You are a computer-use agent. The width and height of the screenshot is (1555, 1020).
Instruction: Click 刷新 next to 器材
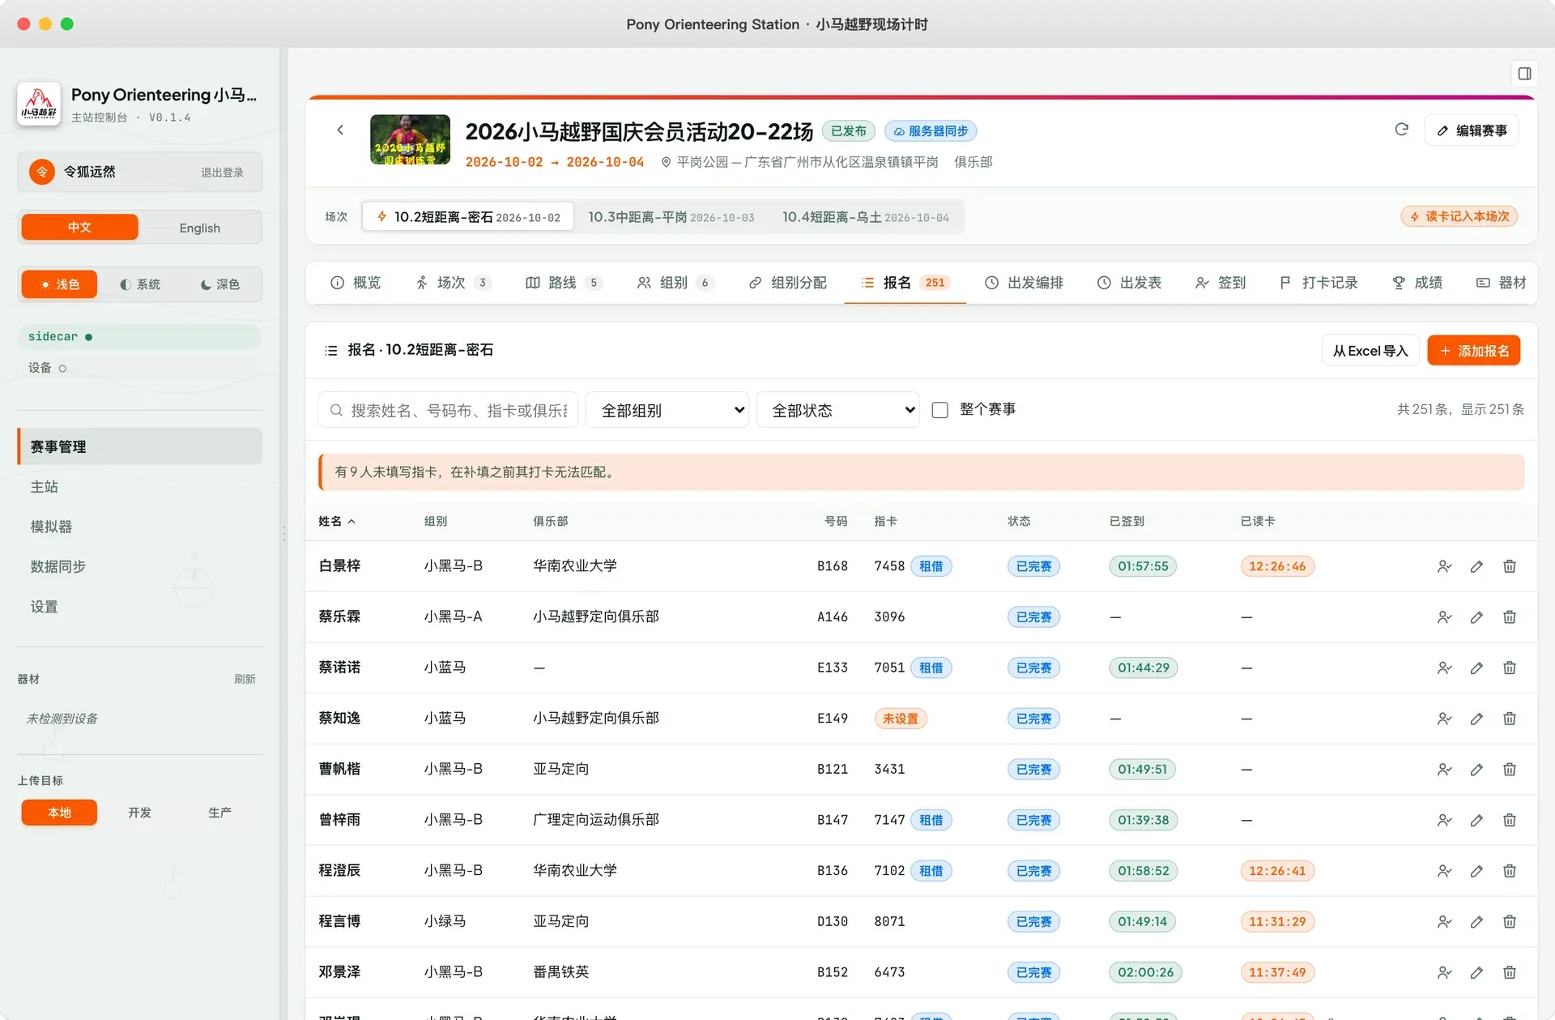point(245,679)
